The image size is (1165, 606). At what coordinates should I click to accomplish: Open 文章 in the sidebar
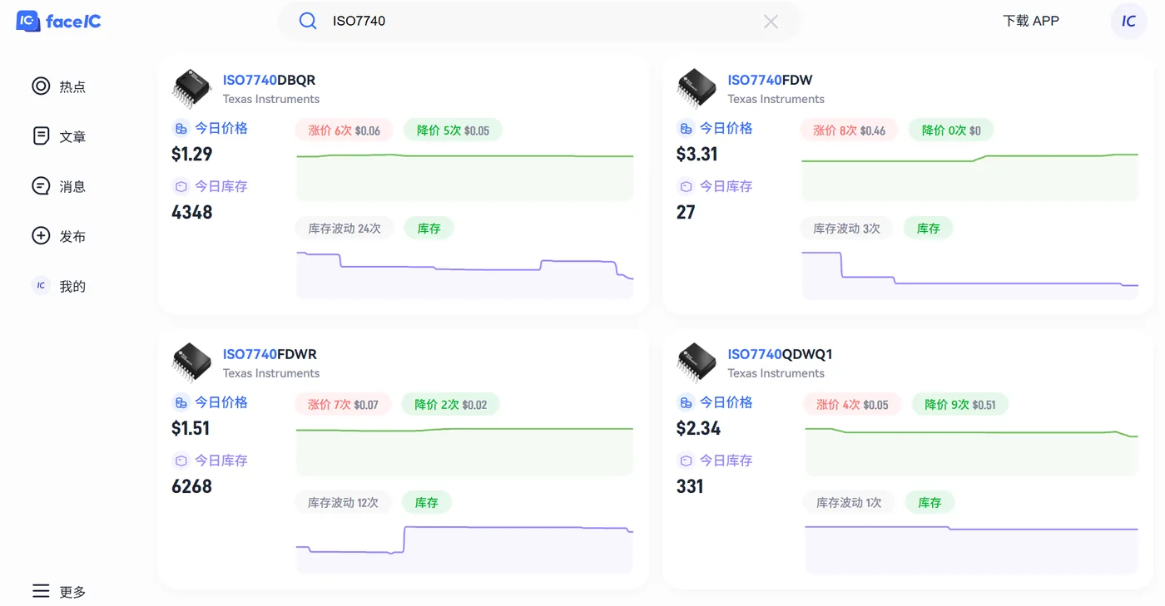tap(59, 136)
